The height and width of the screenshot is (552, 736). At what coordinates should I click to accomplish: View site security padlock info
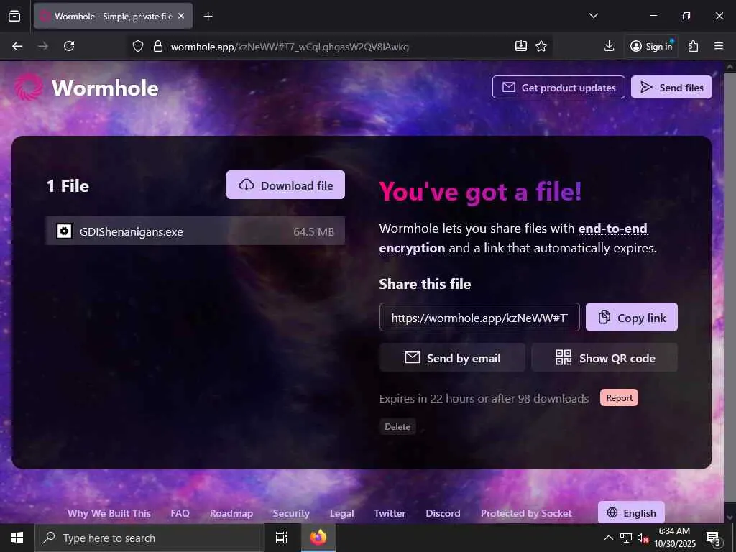click(158, 46)
